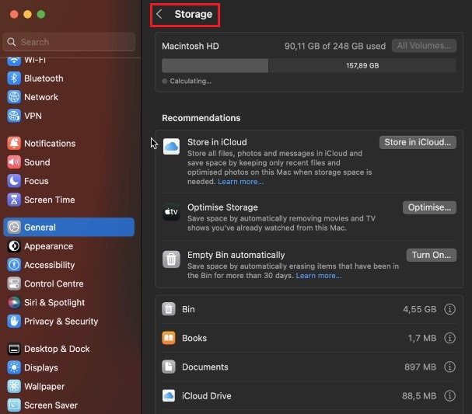Click the back chevron beside Storage
Screen dimensions: 472x414
(159, 14)
